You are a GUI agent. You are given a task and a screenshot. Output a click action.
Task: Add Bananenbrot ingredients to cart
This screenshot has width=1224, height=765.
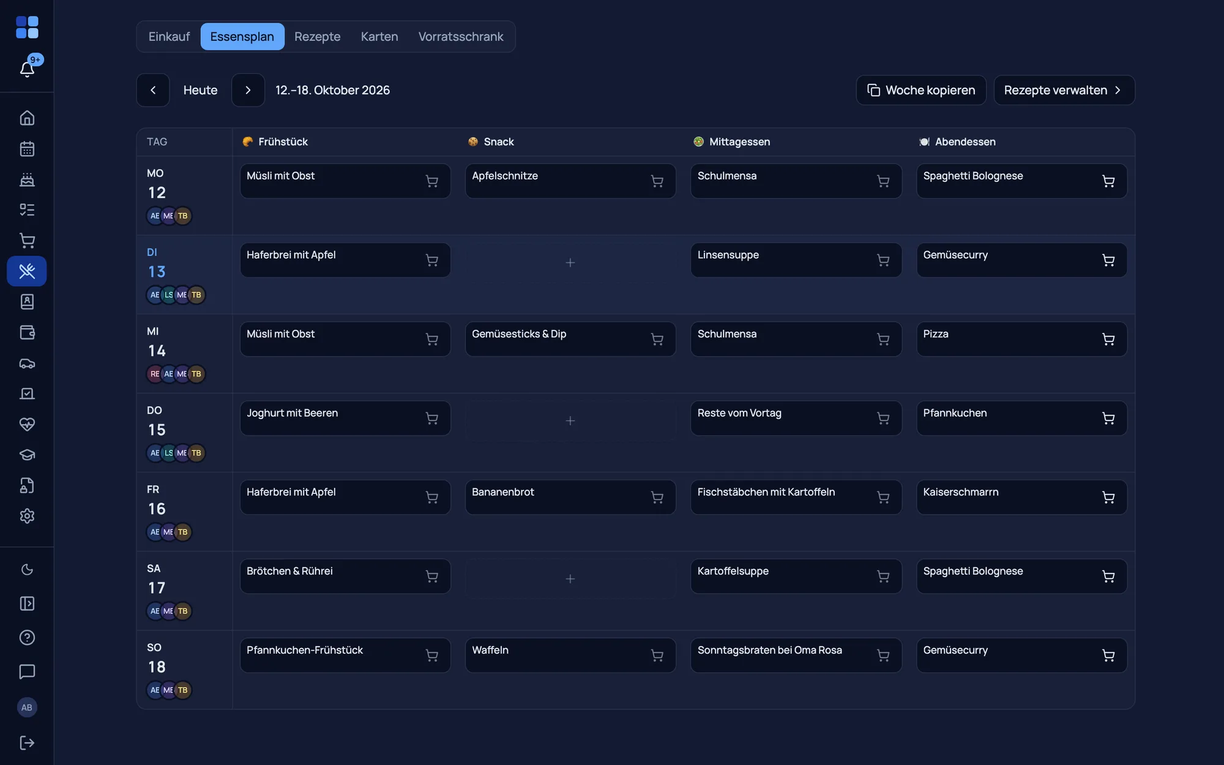657,498
